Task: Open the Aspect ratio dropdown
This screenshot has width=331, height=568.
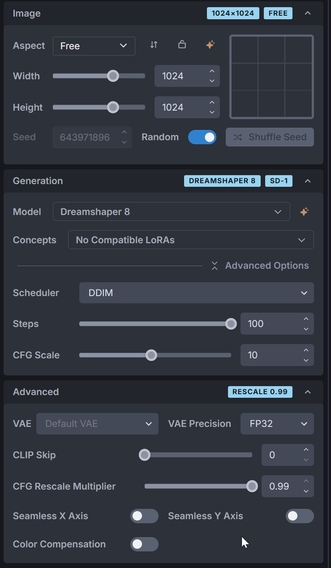Action: (94, 46)
